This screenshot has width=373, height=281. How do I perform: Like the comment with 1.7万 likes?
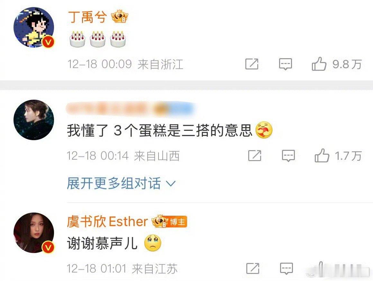click(322, 156)
